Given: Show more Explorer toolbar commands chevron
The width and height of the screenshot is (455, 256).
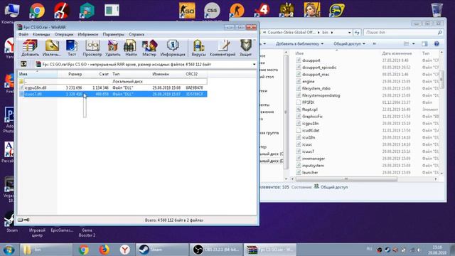Looking at the screenshot, I should point(375,44).
